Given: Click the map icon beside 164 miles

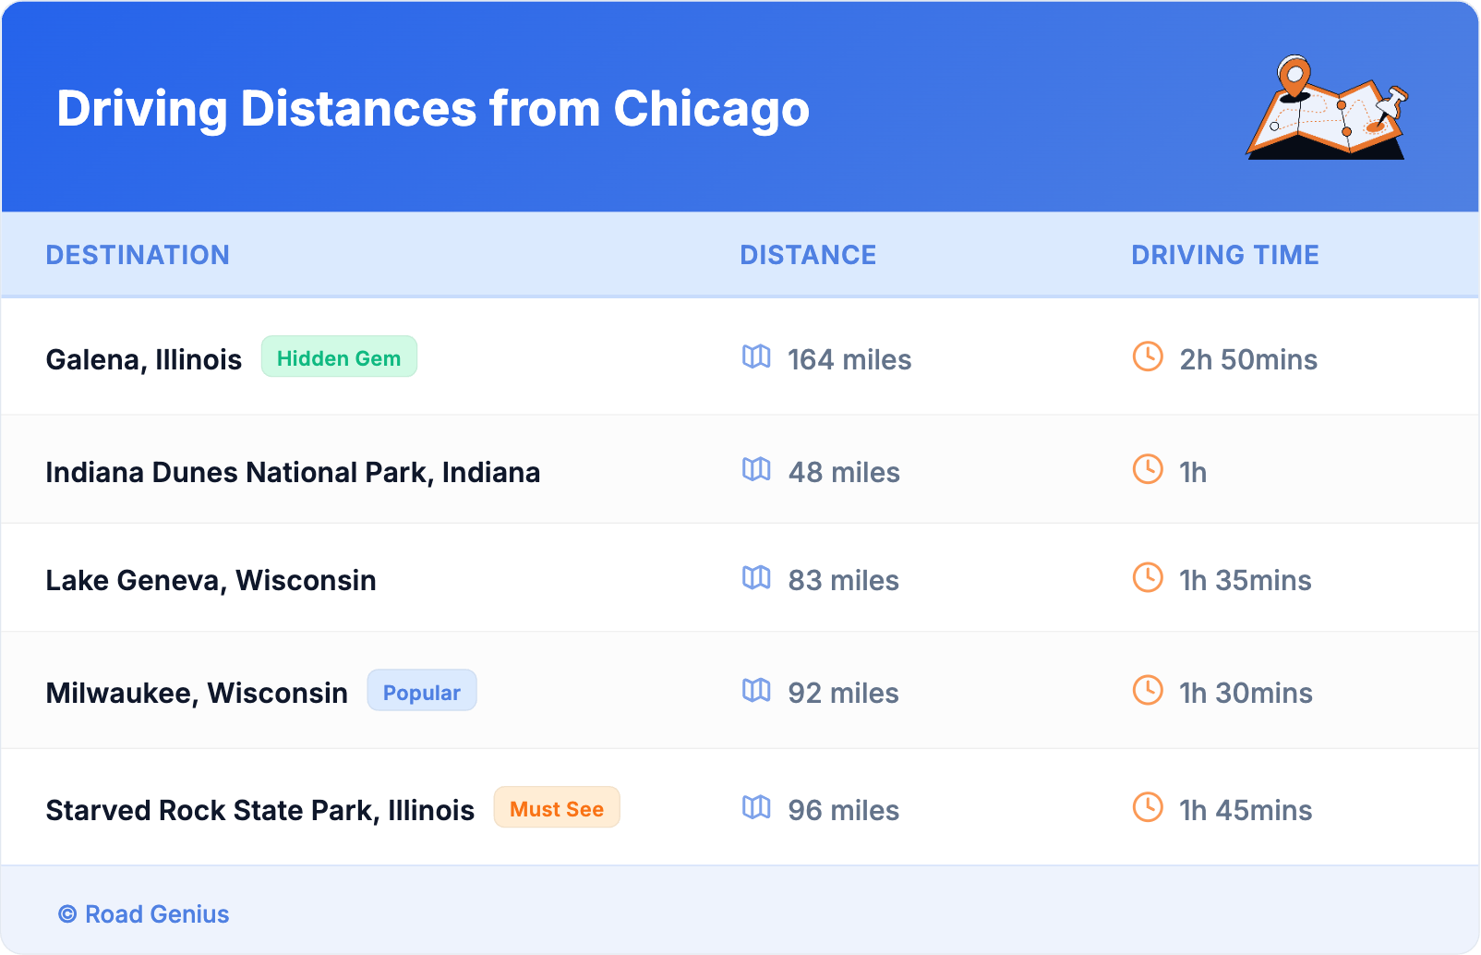Looking at the screenshot, I should click(756, 357).
